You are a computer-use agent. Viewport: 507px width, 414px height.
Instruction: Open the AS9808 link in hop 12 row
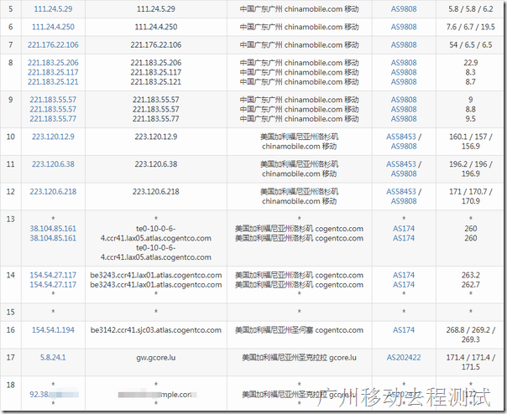pos(404,201)
